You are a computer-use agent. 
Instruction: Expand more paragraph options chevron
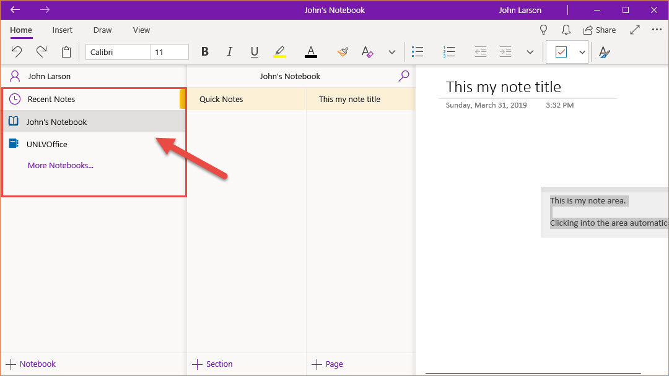click(x=530, y=52)
